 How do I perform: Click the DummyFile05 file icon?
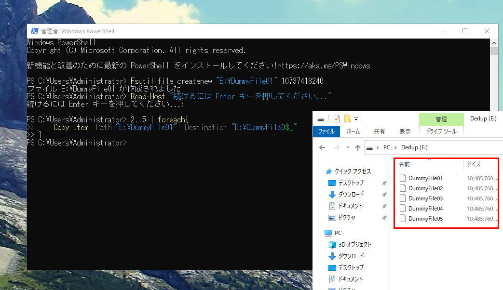click(x=403, y=219)
